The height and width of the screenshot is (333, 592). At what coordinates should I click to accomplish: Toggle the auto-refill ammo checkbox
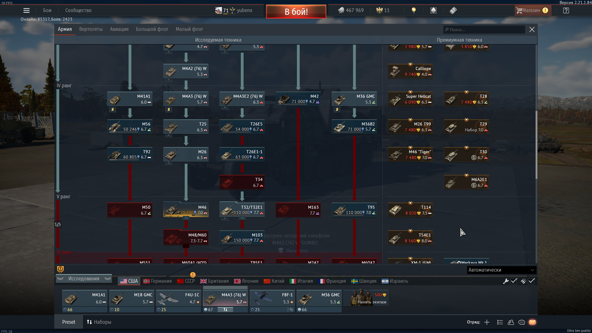point(531,281)
